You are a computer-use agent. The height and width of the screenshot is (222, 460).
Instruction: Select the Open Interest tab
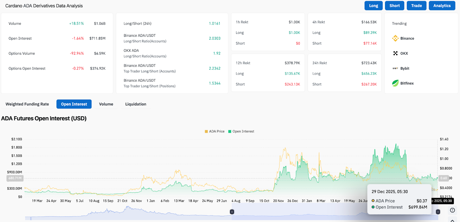[x=74, y=104]
